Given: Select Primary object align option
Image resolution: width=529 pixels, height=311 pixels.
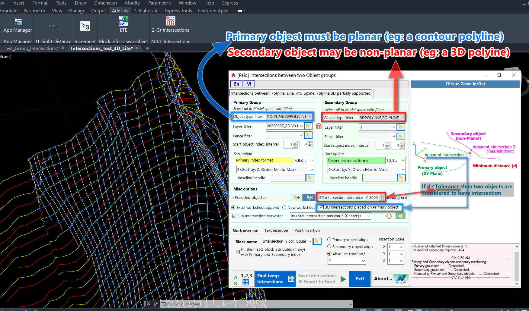Looking at the screenshot, I should (329, 240).
